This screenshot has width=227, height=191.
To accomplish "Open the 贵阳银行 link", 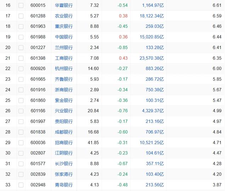I will click(64, 121).
